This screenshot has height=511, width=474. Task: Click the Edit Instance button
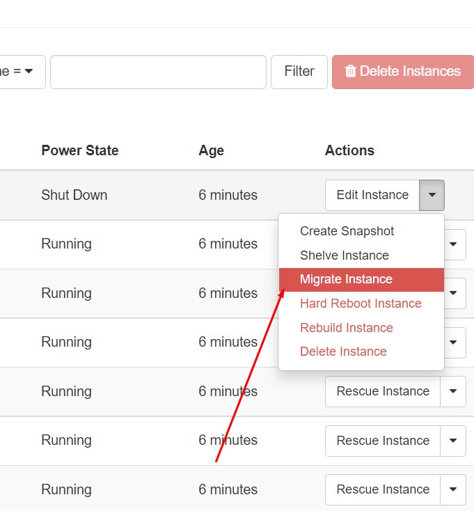click(x=372, y=195)
